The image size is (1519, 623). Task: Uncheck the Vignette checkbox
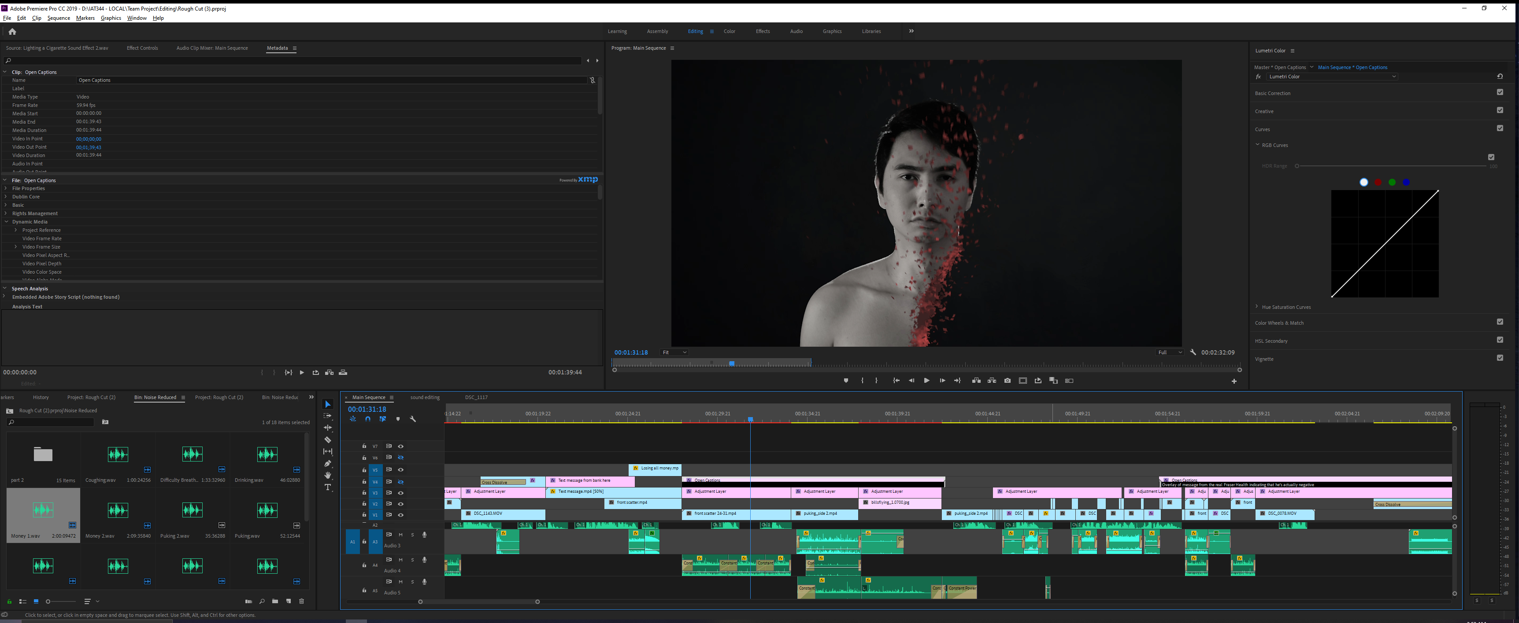coord(1500,358)
